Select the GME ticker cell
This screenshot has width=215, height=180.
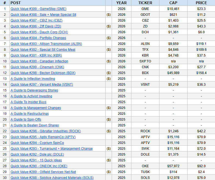[x=145, y=9]
